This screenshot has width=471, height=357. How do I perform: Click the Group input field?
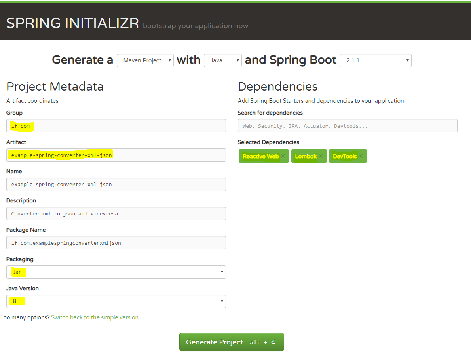click(116, 126)
